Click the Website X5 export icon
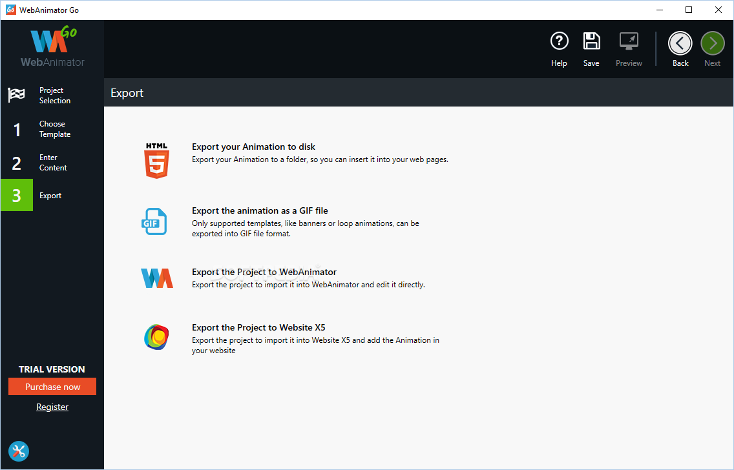734x470 pixels. click(x=156, y=337)
